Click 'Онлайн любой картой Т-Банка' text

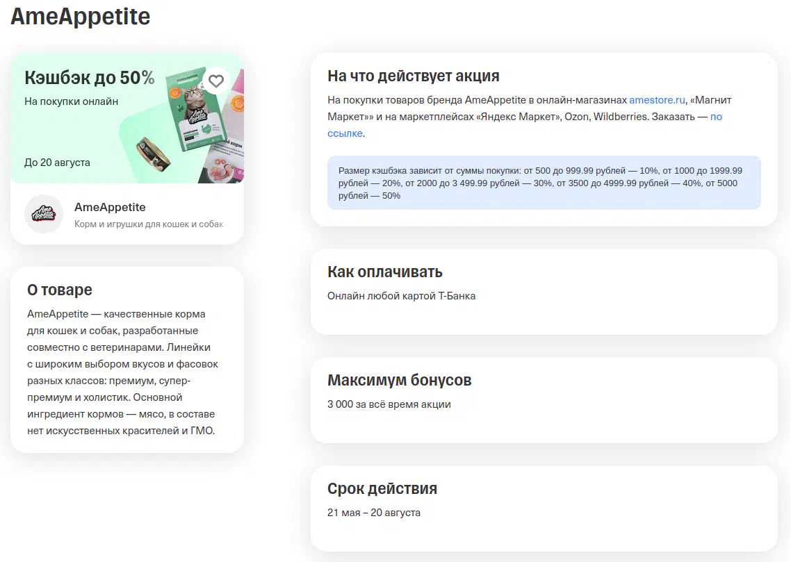tap(402, 296)
